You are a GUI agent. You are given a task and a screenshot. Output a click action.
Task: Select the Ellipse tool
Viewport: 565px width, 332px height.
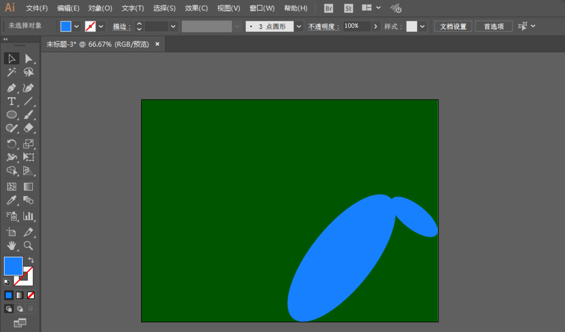coord(11,115)
